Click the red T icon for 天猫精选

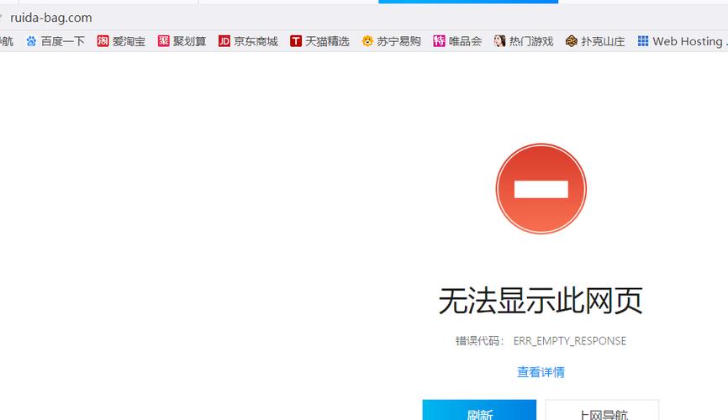tap(296, 41)
